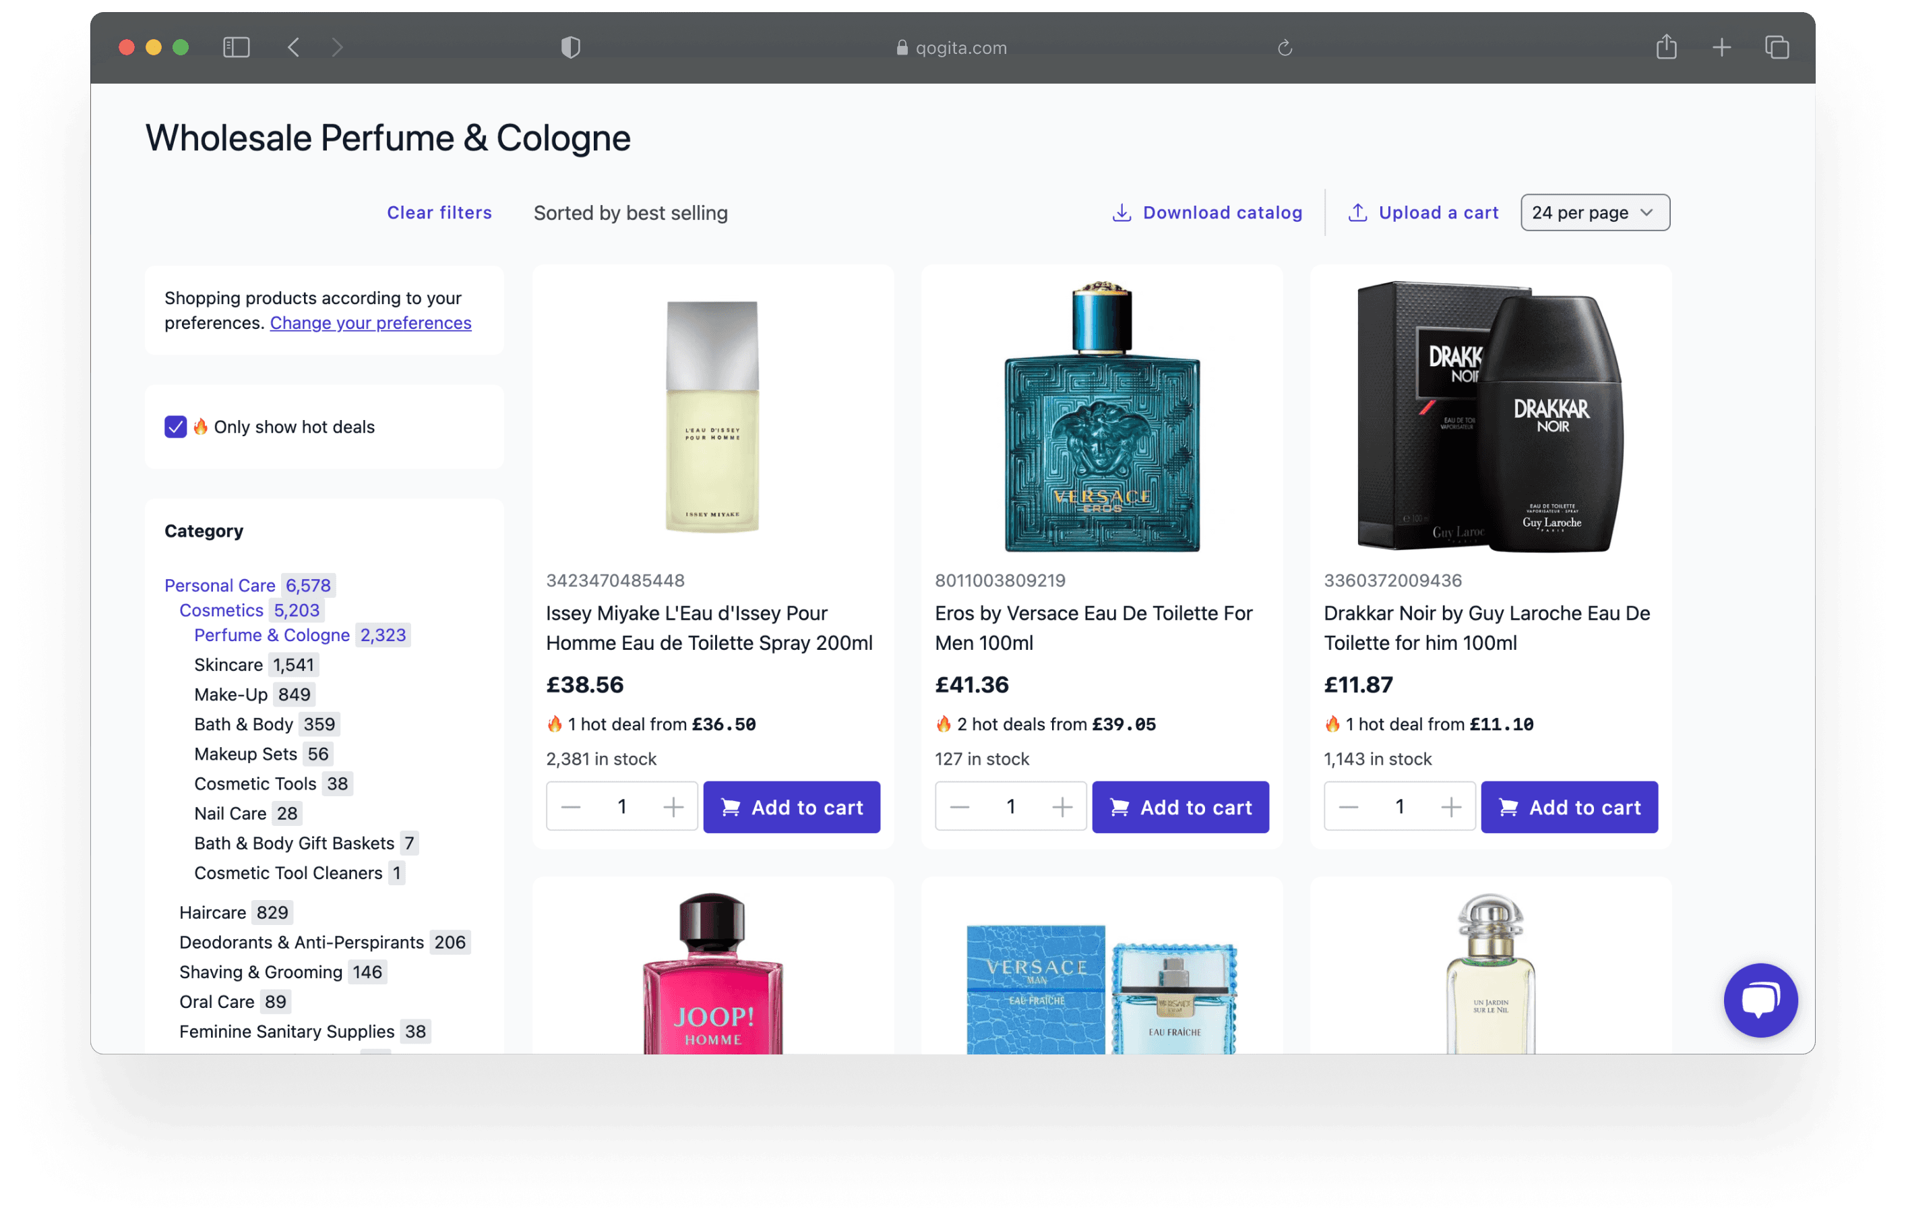Add Drakkar Noir to cart
1906x1223 pixels.
point(1570,808)
